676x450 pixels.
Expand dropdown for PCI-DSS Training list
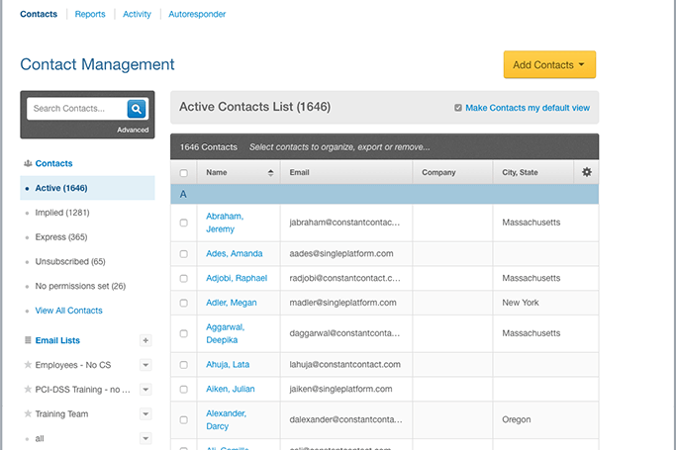click(x=145, y=390)
